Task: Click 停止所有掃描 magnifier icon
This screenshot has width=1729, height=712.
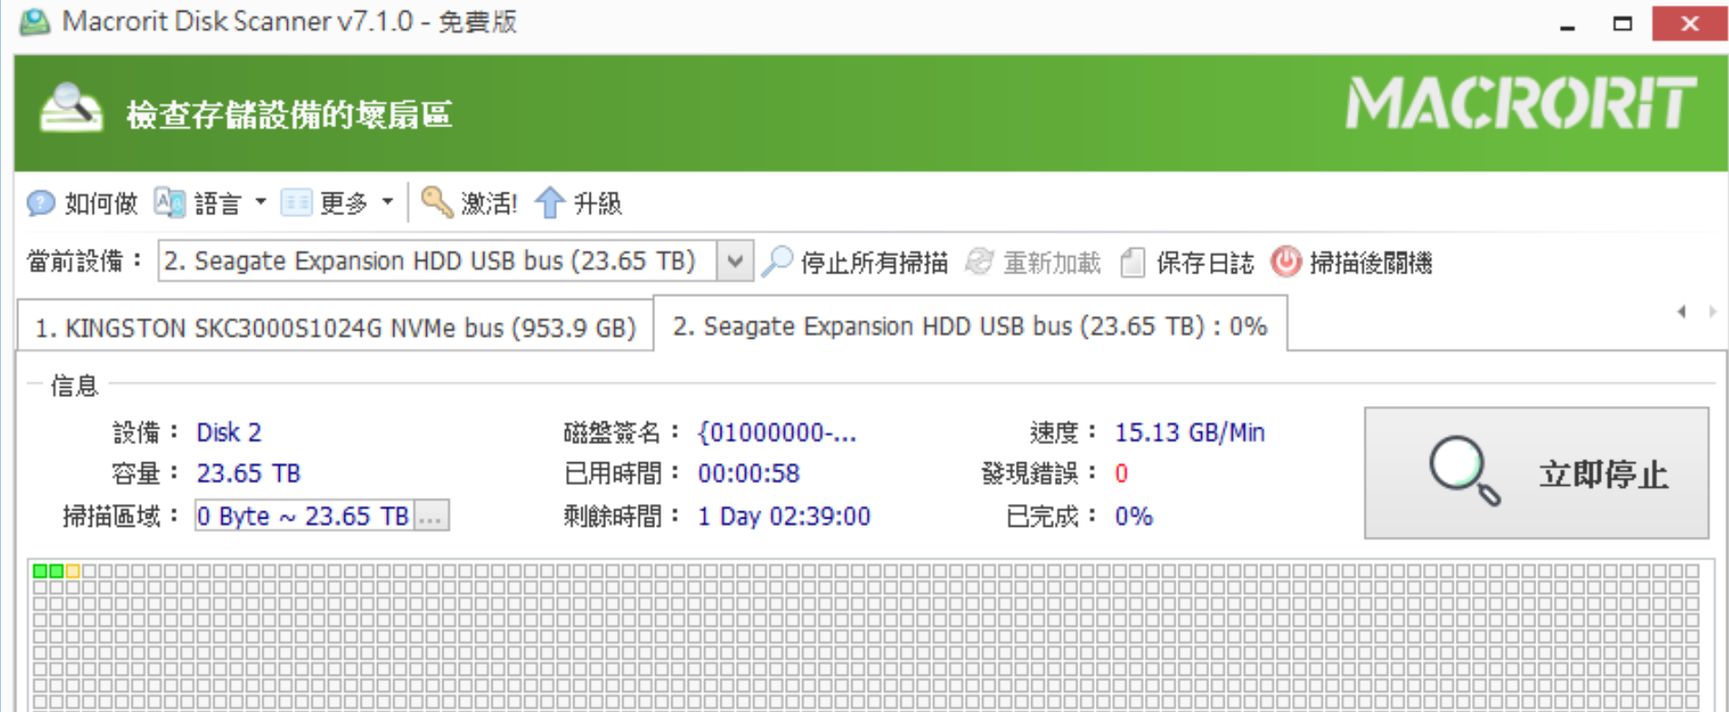Action: [778, 262]
